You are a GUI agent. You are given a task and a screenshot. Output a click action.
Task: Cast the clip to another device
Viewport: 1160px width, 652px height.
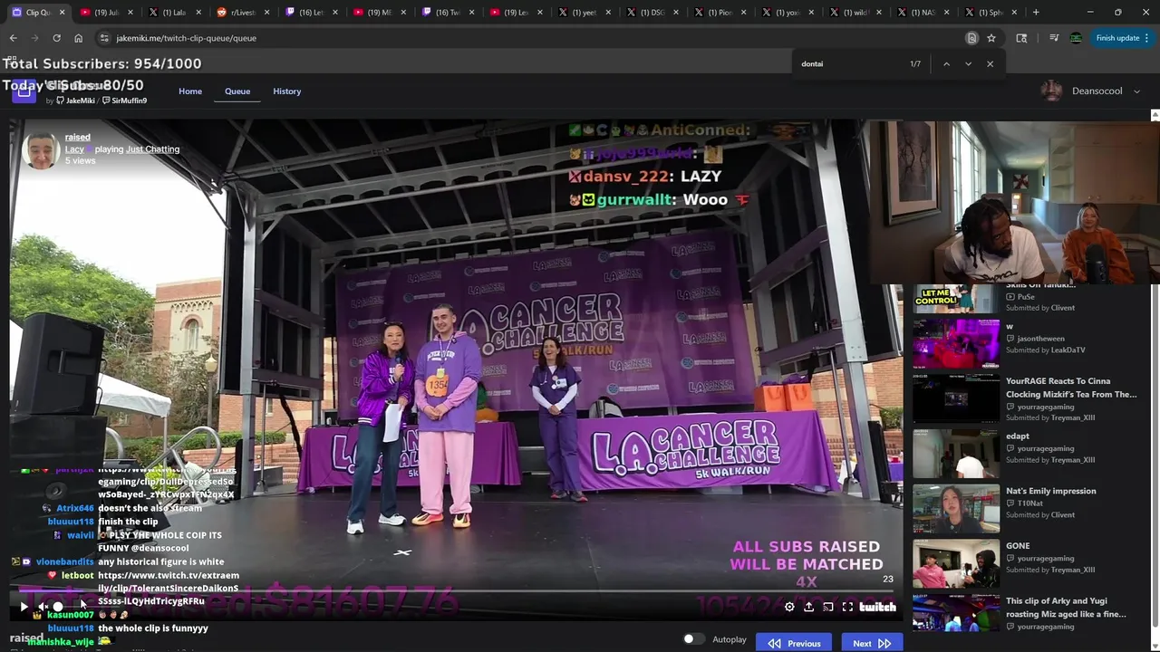827,607
